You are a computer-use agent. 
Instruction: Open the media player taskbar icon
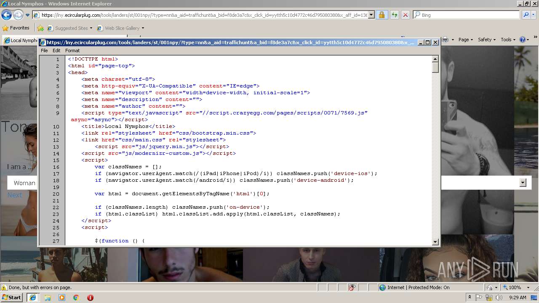point(62,298)
